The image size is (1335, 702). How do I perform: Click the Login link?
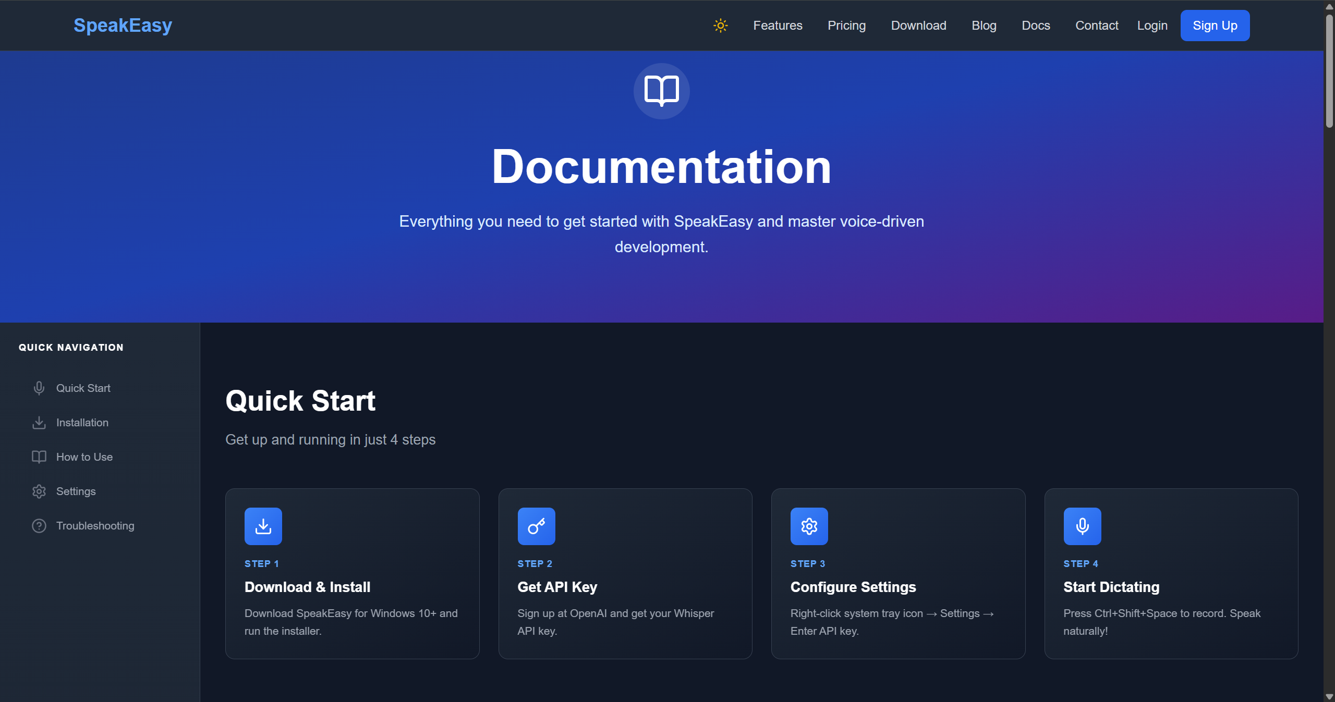pos(1152,26)
